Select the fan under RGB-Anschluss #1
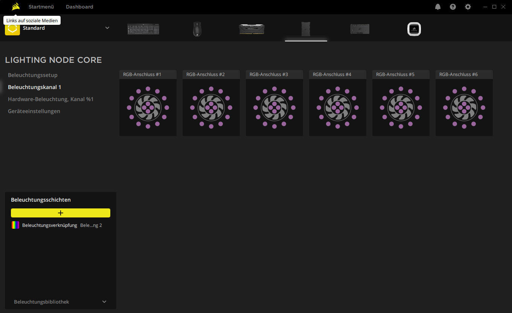Viewport: 512px width, 313px height. 148,108
